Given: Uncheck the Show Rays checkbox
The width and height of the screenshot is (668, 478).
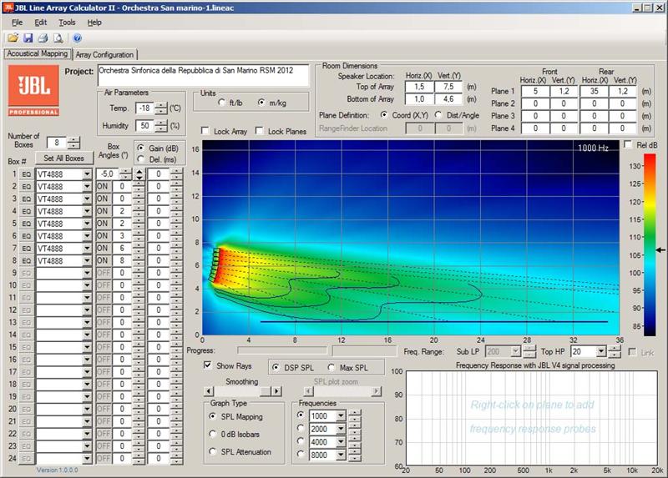Looking at the screenshot, I should click(x=208, y=365).
